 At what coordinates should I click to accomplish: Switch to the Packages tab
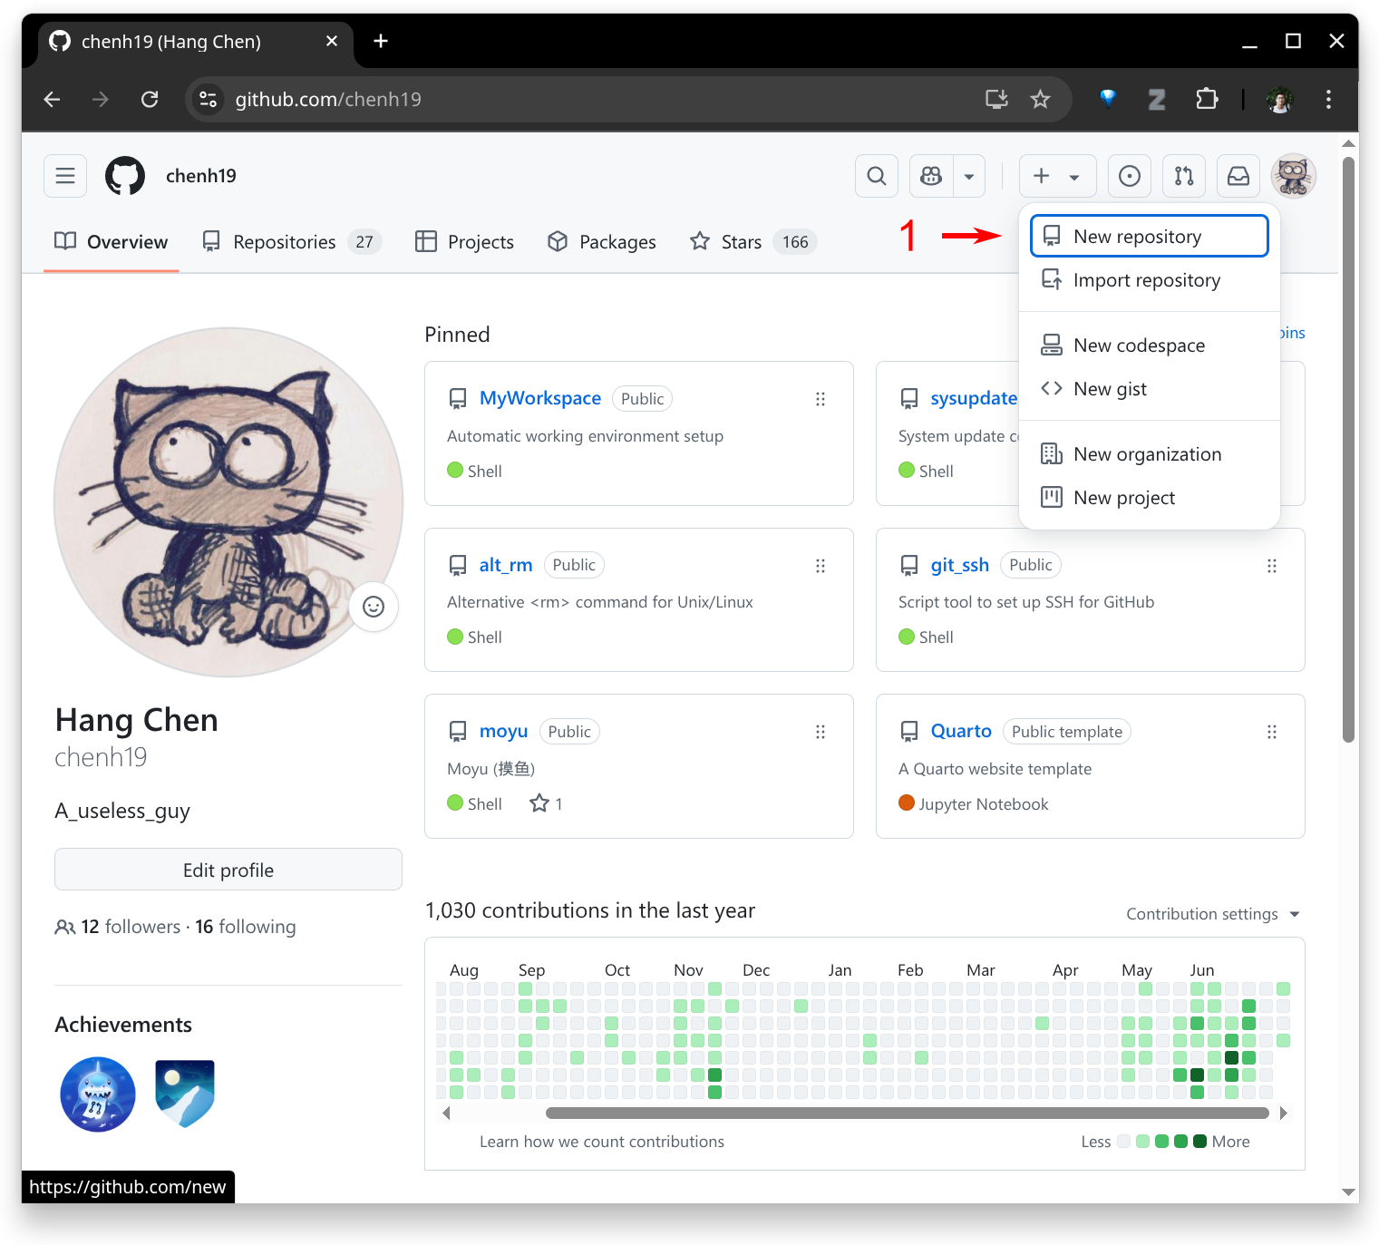click(602, 242)
